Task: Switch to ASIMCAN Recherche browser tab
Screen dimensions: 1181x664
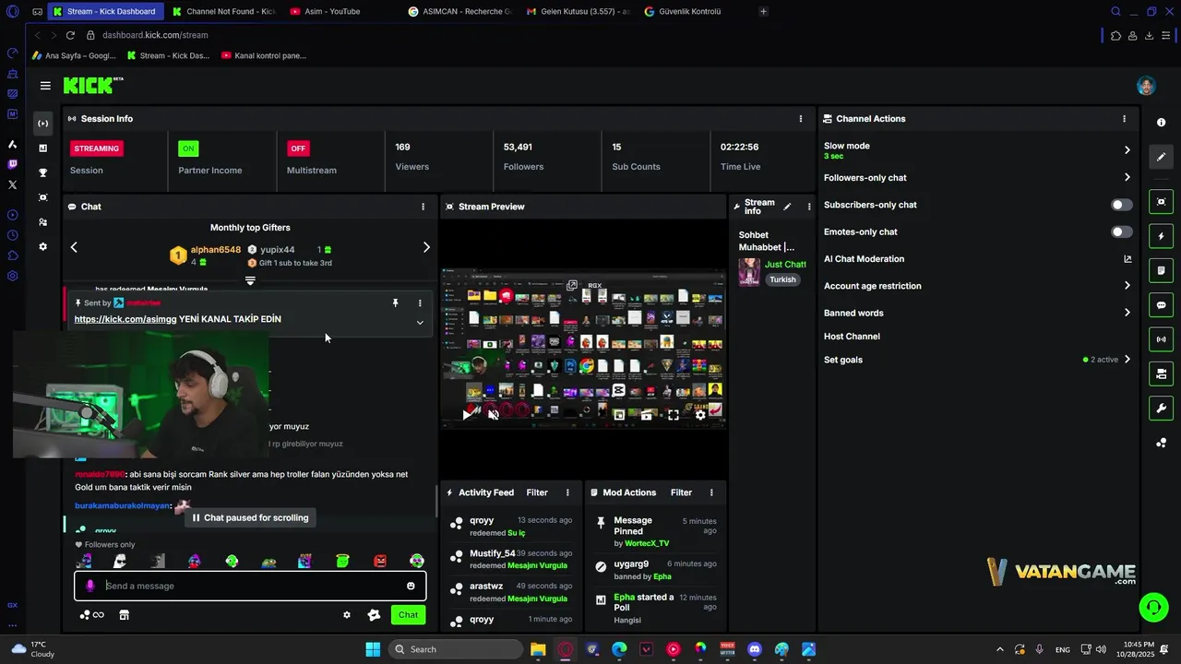Action: coord(459,12)
